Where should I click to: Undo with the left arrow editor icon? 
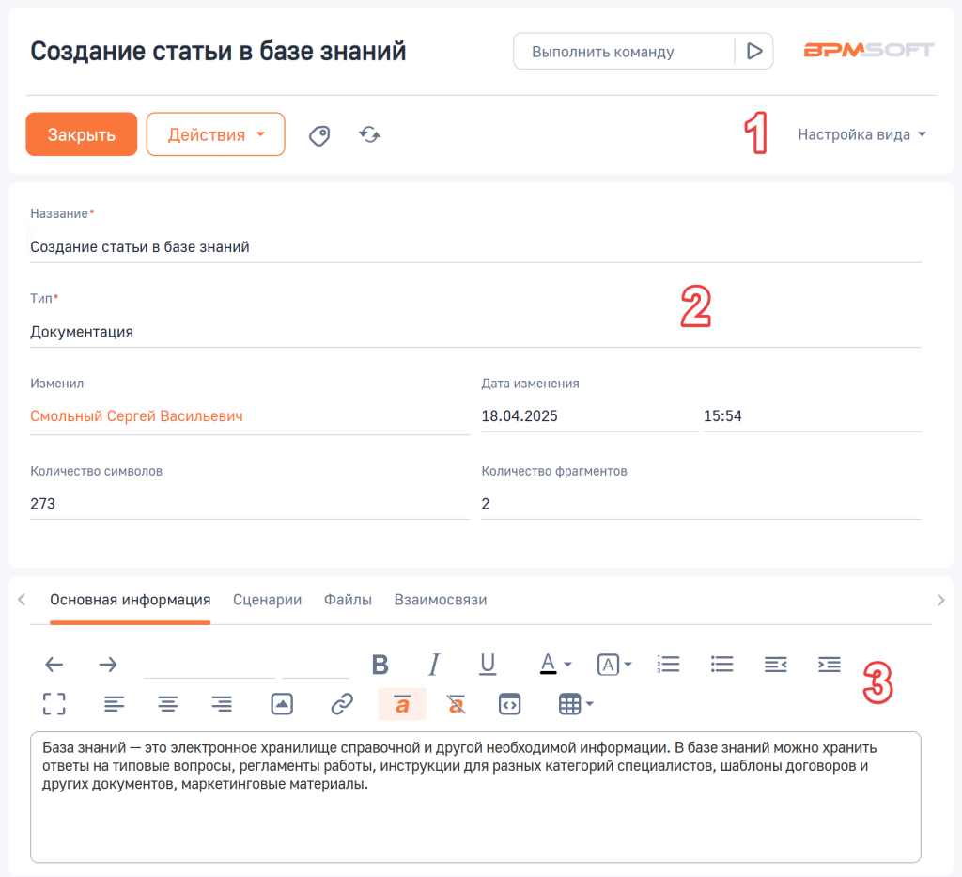54,664
